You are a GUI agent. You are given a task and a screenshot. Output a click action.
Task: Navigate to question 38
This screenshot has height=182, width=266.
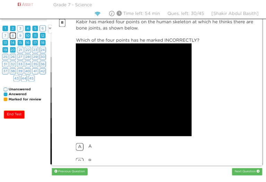(x=13, y=71)
